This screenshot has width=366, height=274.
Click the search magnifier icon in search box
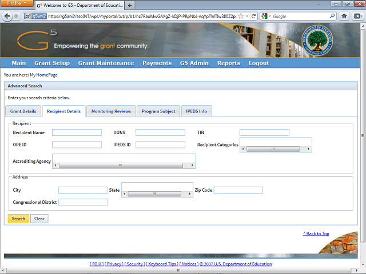pos(332,16)
